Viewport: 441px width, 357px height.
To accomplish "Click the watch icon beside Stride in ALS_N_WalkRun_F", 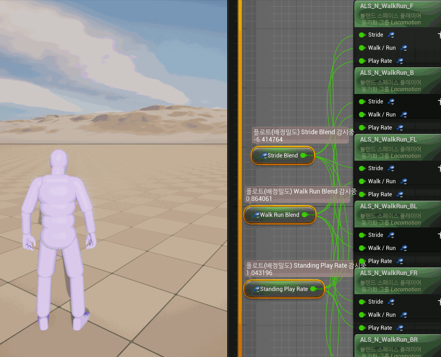I will [391, 35].
